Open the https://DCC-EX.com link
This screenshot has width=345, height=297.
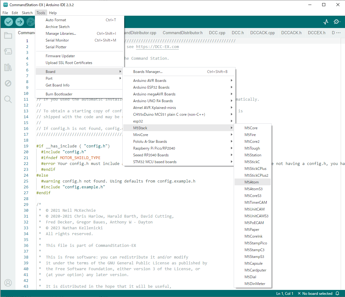(x=157, y=47)
